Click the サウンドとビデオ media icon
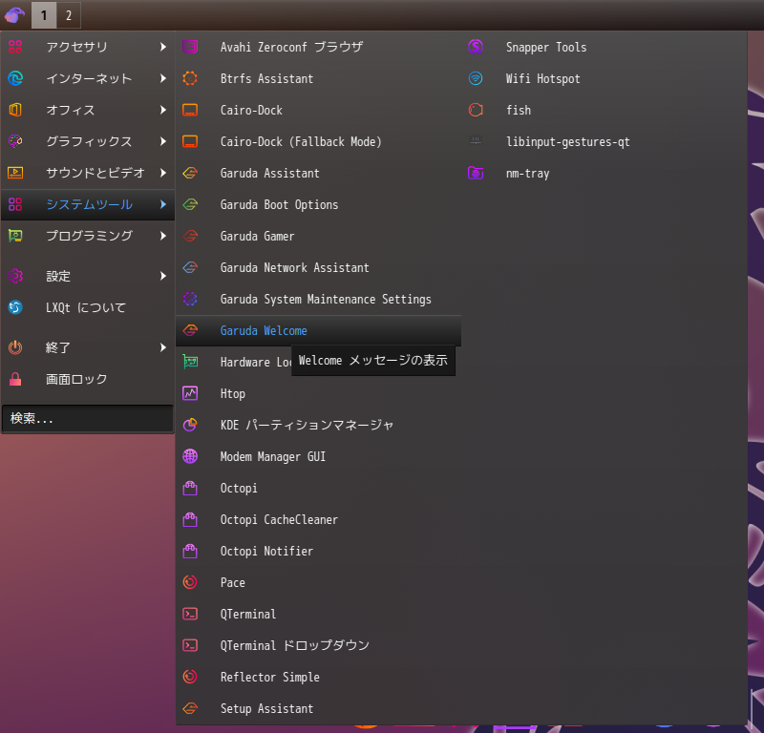The image size is (764, 733). pos(15,173)
